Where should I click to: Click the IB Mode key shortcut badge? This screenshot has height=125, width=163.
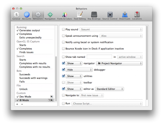pos(51,100)
